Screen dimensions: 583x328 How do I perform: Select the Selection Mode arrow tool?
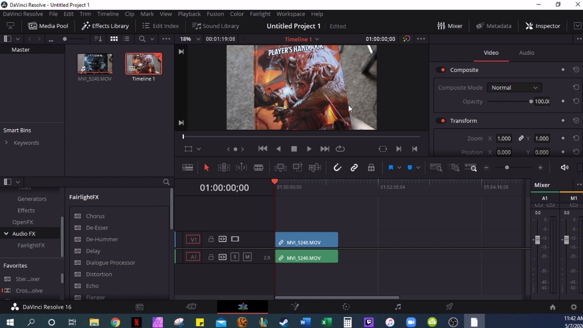206,168
